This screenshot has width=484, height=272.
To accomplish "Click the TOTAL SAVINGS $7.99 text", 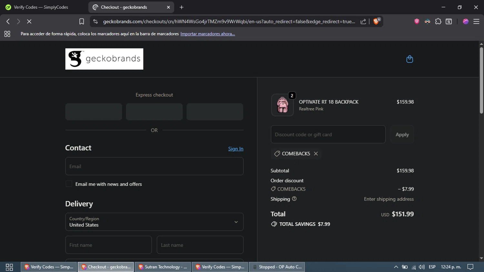I will (305, 224).
